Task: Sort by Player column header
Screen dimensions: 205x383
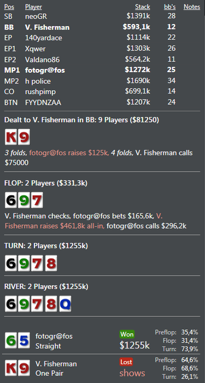Action: (33, 7)
